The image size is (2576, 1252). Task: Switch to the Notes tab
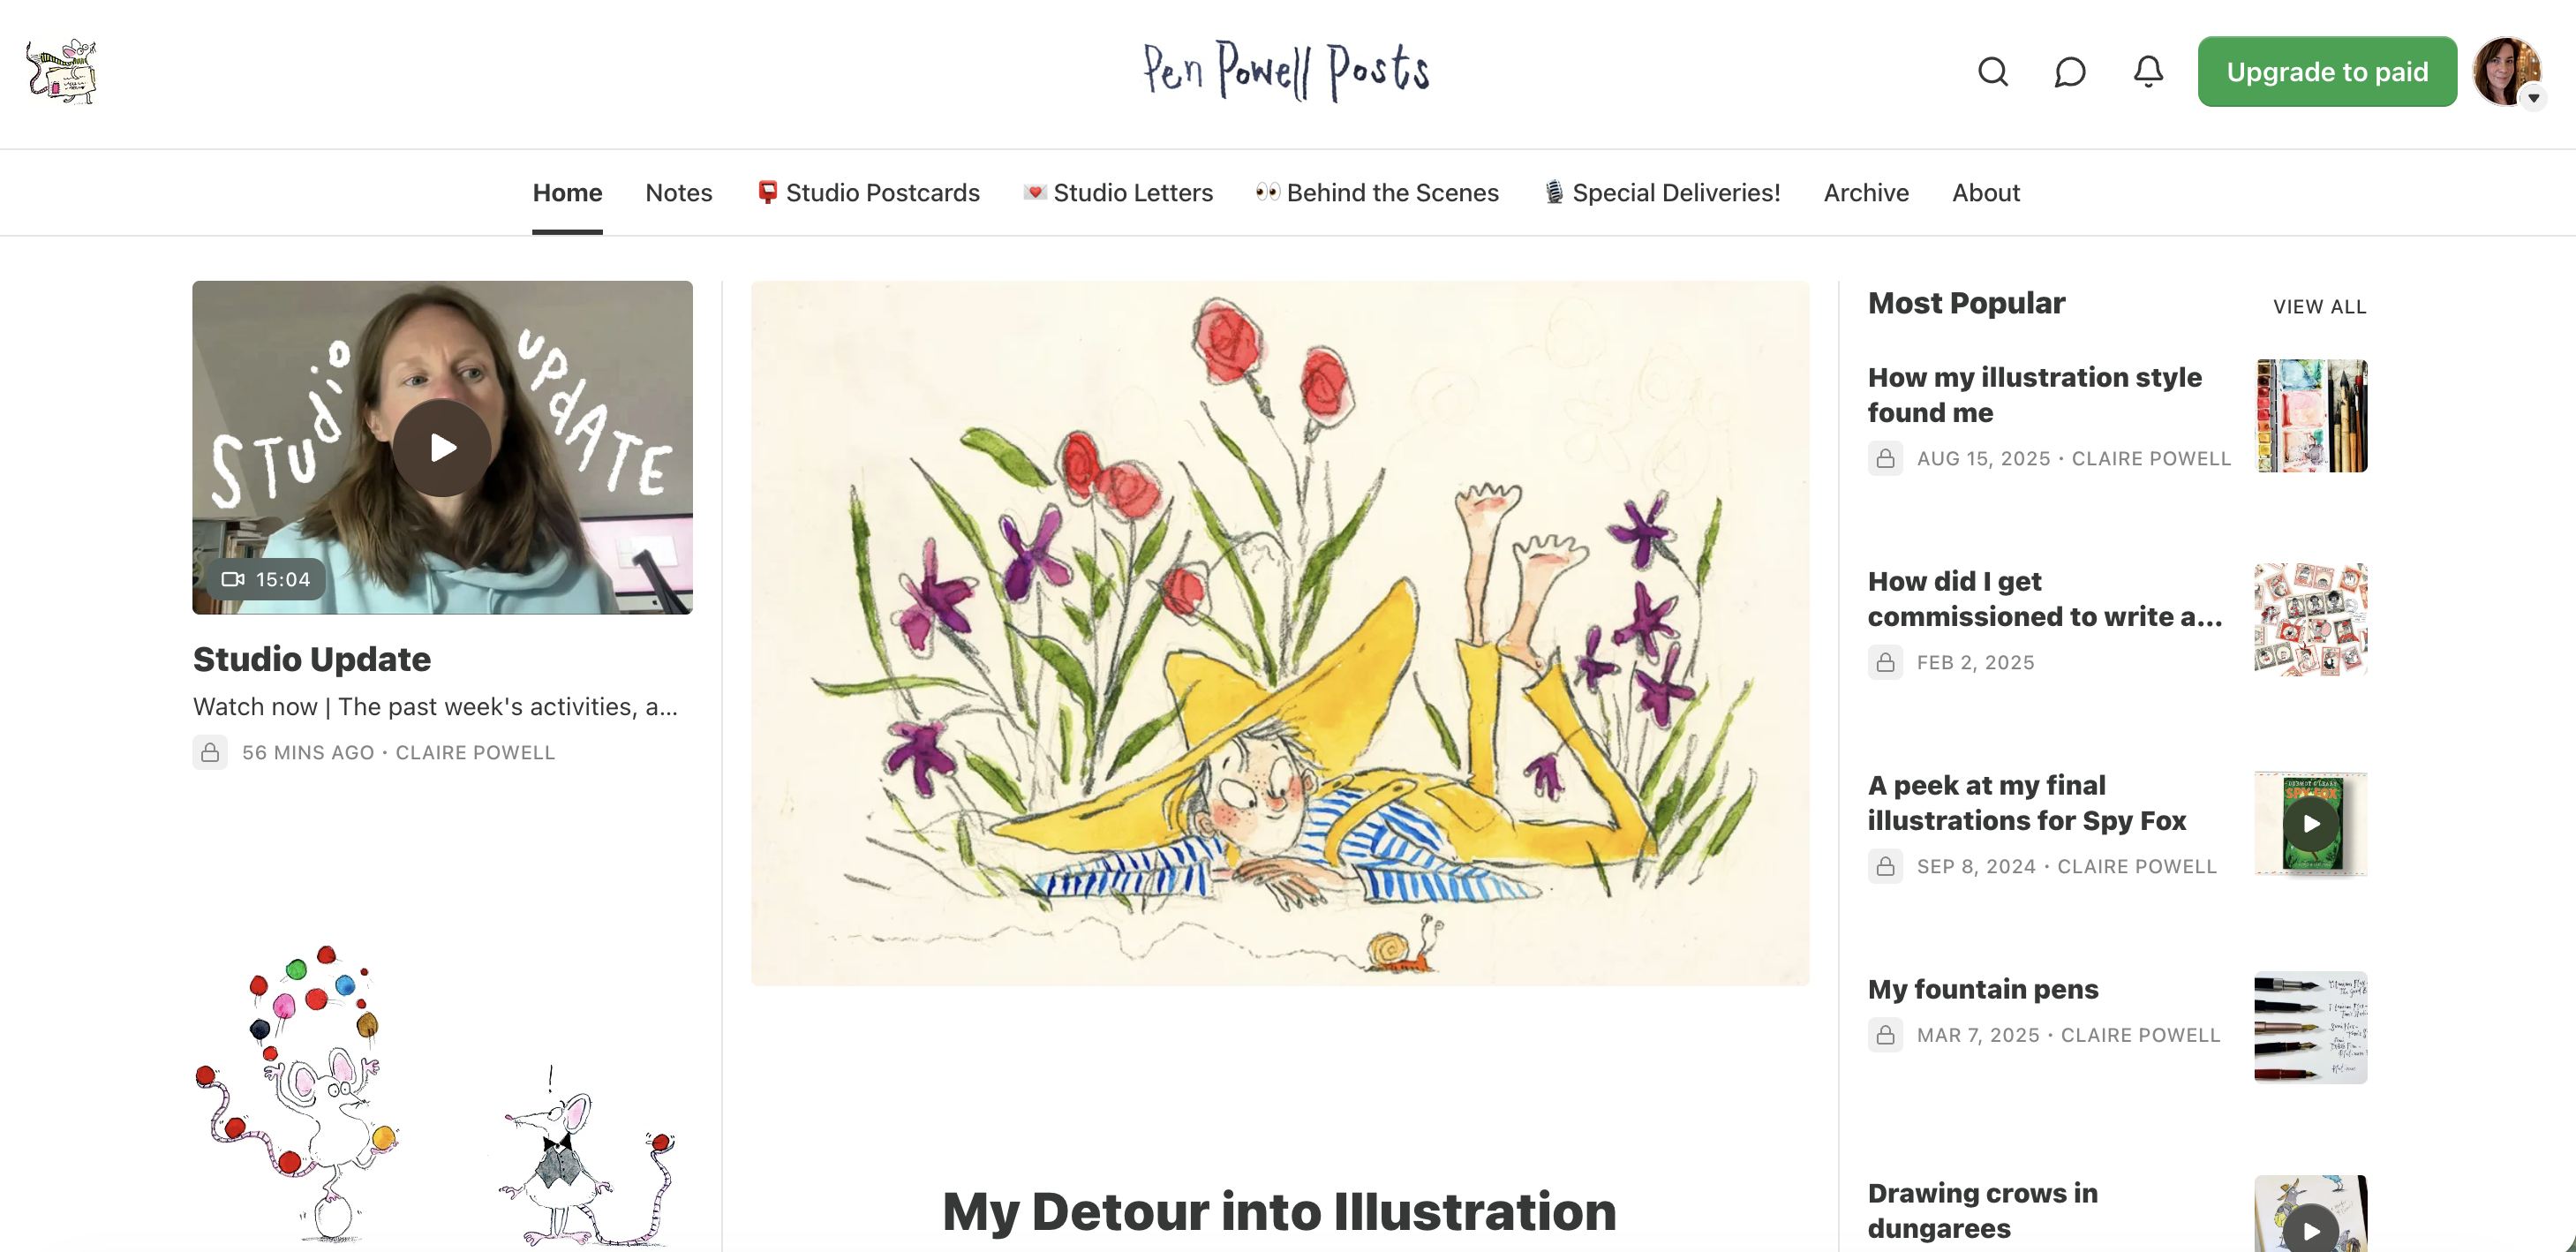[x=679, y=193]
